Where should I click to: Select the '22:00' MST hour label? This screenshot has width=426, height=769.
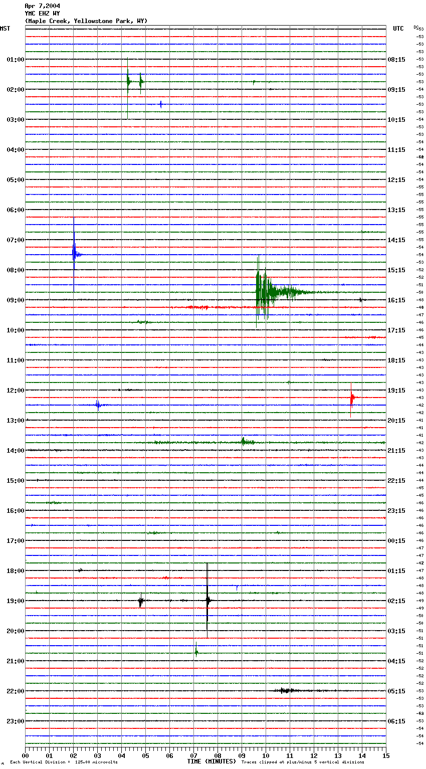[x=16, y=691]
